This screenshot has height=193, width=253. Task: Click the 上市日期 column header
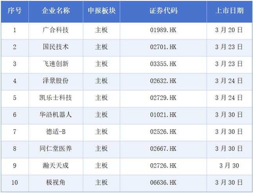pyautogui.click(x=229, y=11)
